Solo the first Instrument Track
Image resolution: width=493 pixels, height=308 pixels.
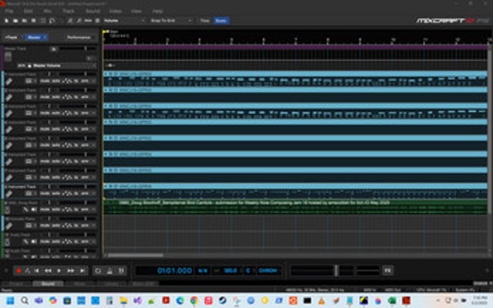55,82
